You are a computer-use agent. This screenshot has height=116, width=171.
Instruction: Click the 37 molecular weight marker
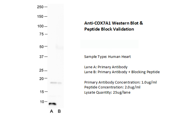[x=42, y=57]
